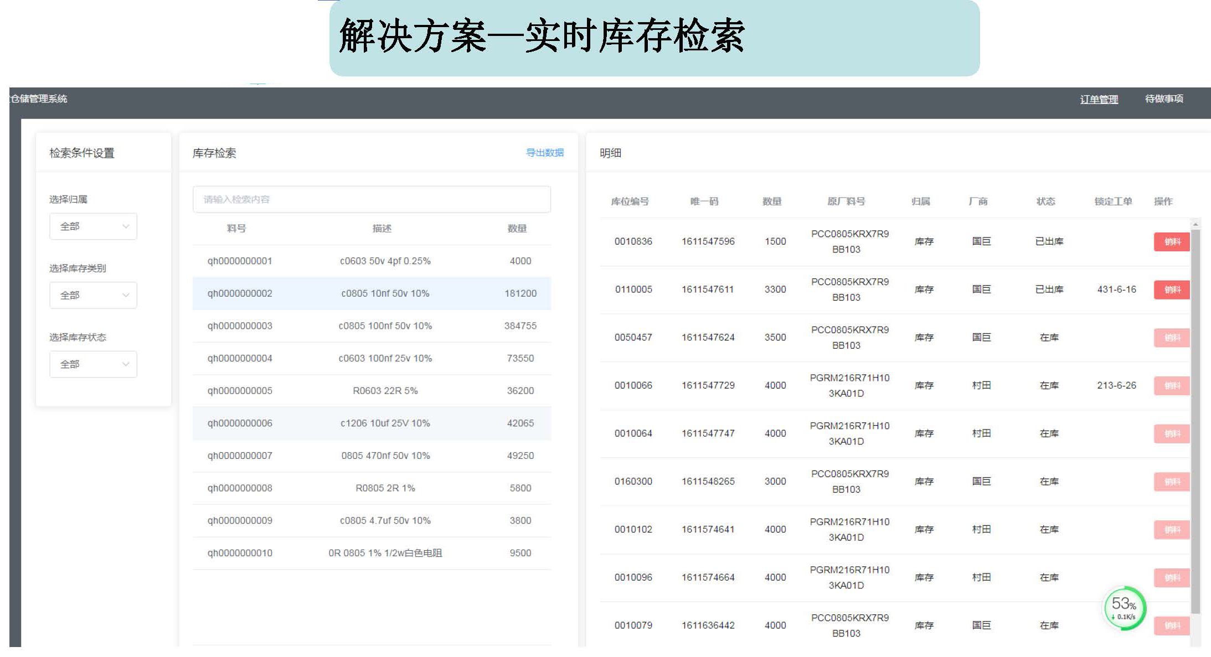
Task: Open 订单管理 in the top menu
Action: pyautogui.click(x=1099, y=99)
